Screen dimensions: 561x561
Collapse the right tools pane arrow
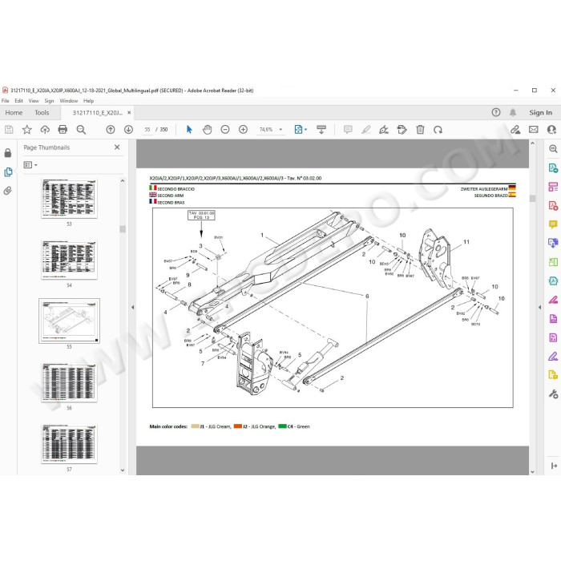(x=540, y=307)
